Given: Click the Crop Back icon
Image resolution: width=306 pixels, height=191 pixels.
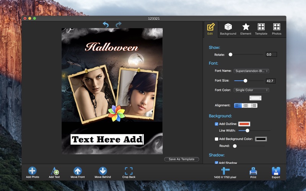Looking at the screenshot, I should (x=129, y=171).
